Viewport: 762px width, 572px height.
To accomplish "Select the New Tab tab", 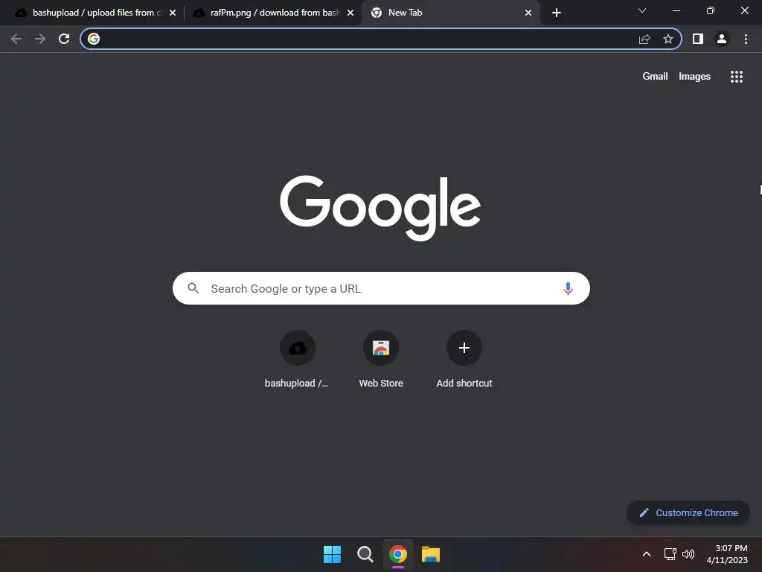I will coord(449,13).
